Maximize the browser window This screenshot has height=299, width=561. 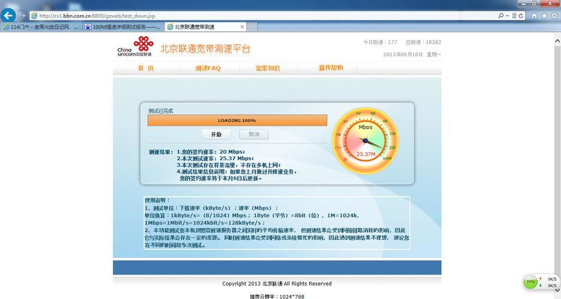[535, 3]
